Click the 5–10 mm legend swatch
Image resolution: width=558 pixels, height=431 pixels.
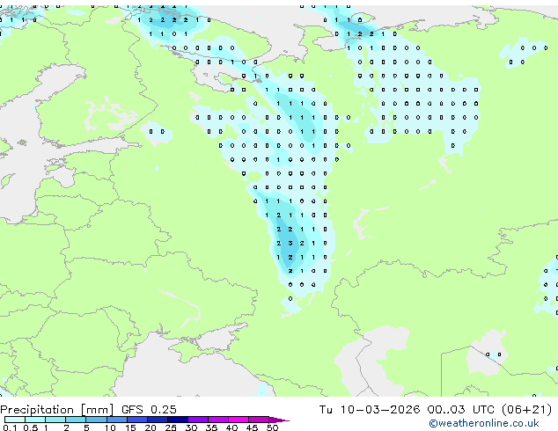coord(96,420)
